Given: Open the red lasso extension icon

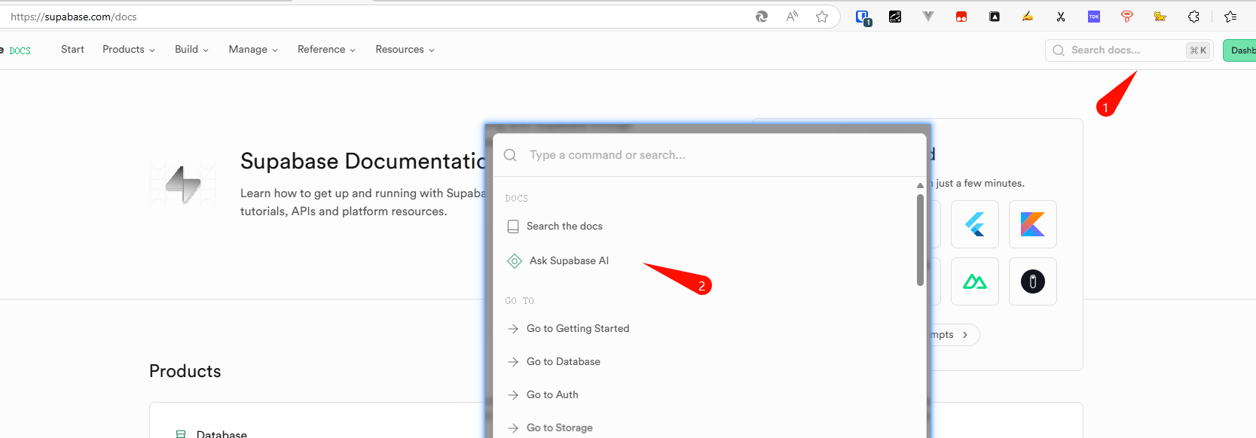Looking at the screenshot, I should tap(1127, 17).
